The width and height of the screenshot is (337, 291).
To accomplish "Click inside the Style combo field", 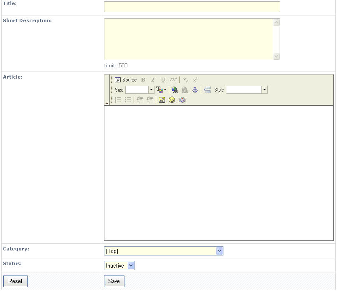I will 244,90.
